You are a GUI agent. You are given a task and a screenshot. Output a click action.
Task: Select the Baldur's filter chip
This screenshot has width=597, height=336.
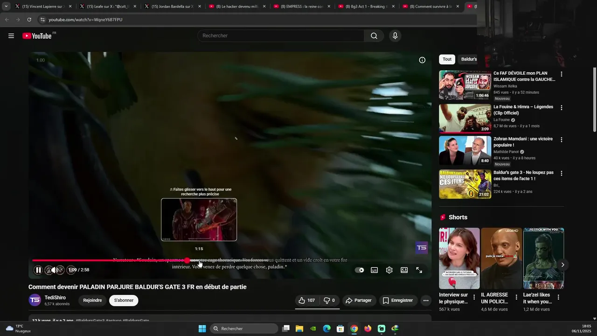(469, 59)
